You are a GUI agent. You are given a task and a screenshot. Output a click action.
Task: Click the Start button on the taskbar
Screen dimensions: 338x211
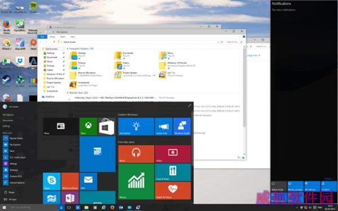[4, 208]
